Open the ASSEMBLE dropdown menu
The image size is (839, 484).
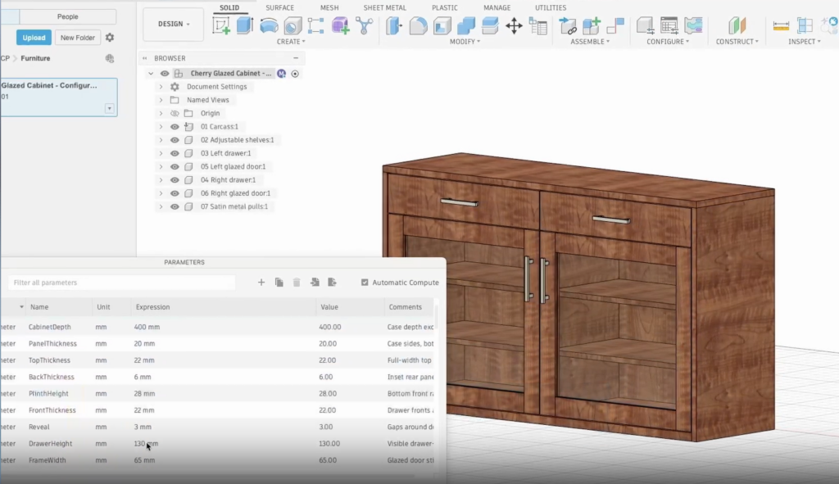point(590,42)
